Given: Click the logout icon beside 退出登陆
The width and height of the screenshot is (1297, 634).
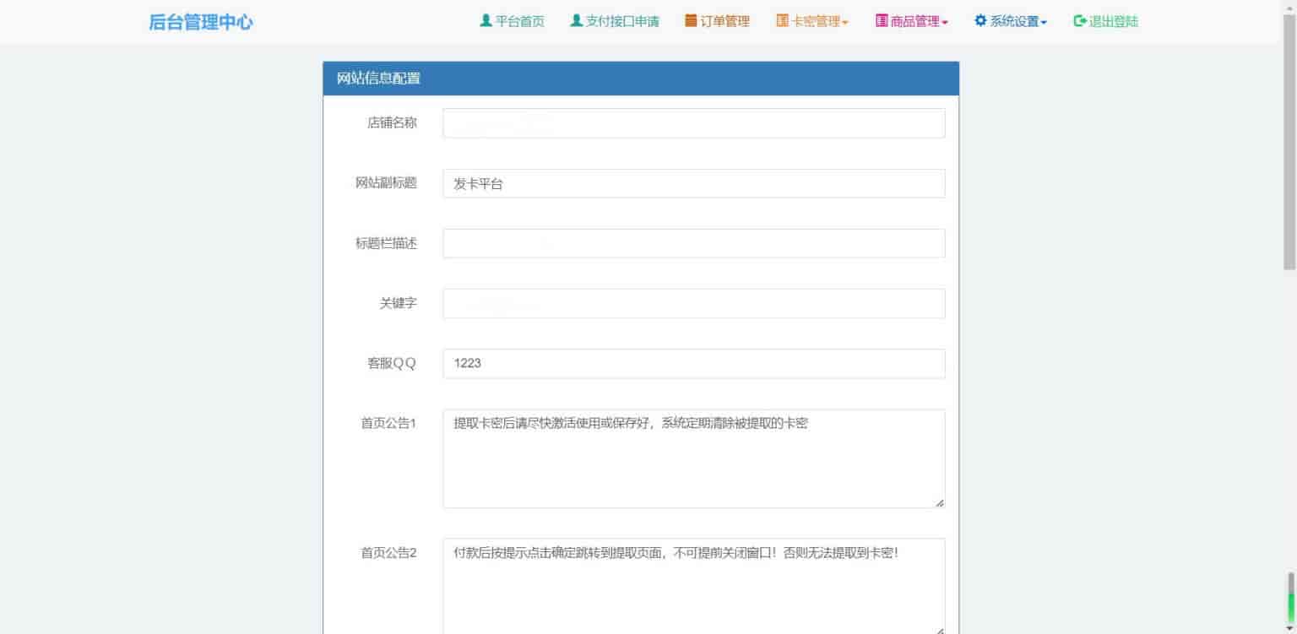Looking at the screenshot, I should (x=1079, y=21).
